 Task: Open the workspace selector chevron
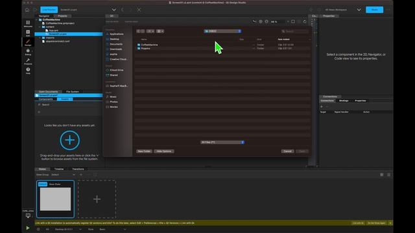point(359,10)
